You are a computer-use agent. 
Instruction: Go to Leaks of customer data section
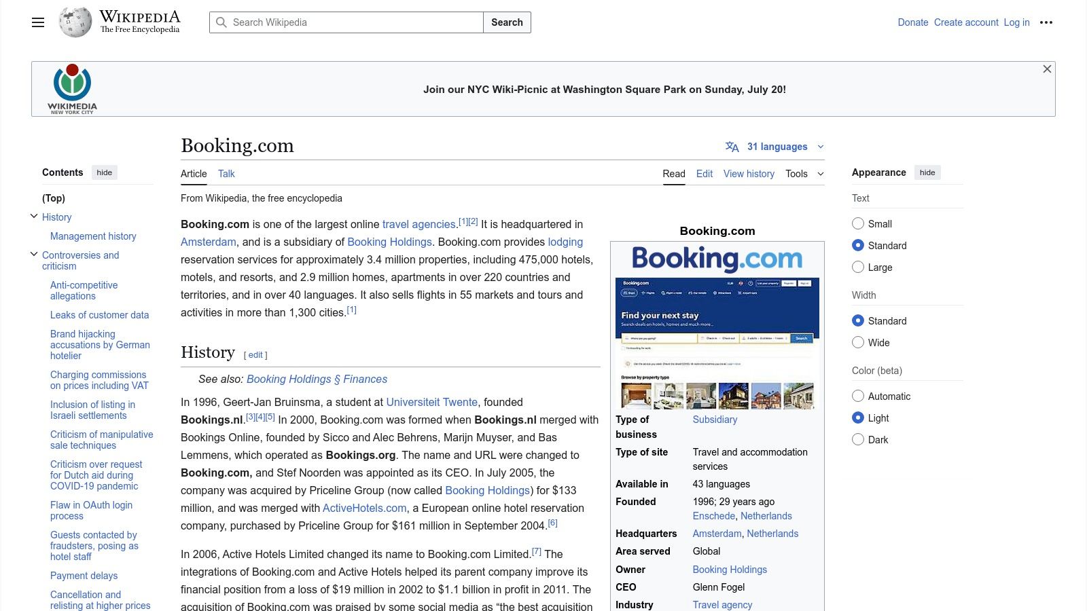tap(99, 315)
